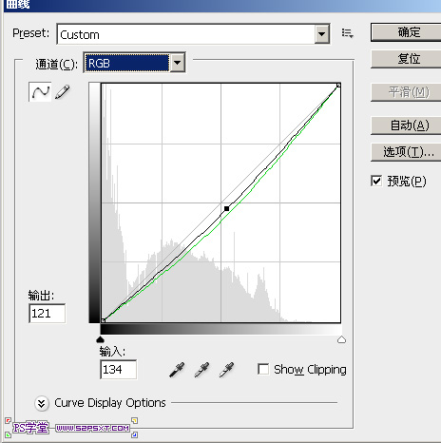Click the 自动(A) auto button
This screenshot has width=441, height=443.
[x=407, y=125]
